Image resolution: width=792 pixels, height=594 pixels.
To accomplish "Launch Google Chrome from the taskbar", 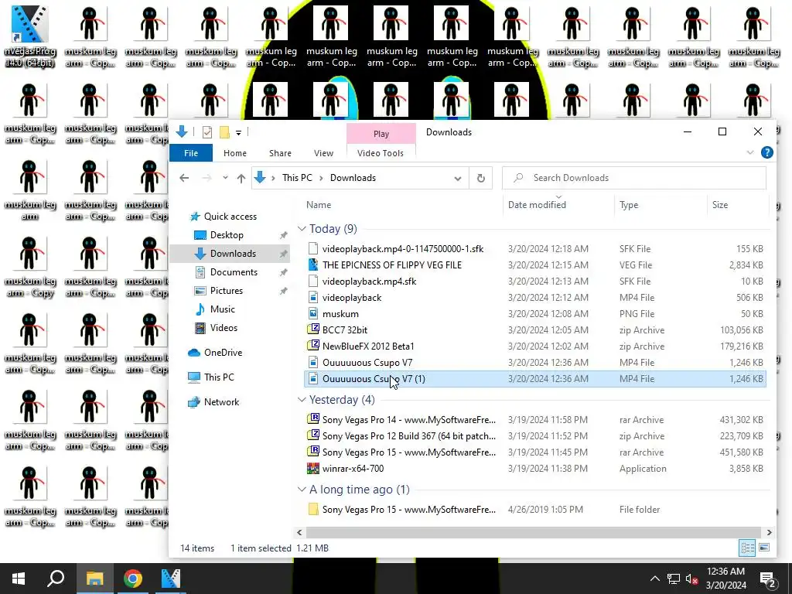I will point(133,579).
